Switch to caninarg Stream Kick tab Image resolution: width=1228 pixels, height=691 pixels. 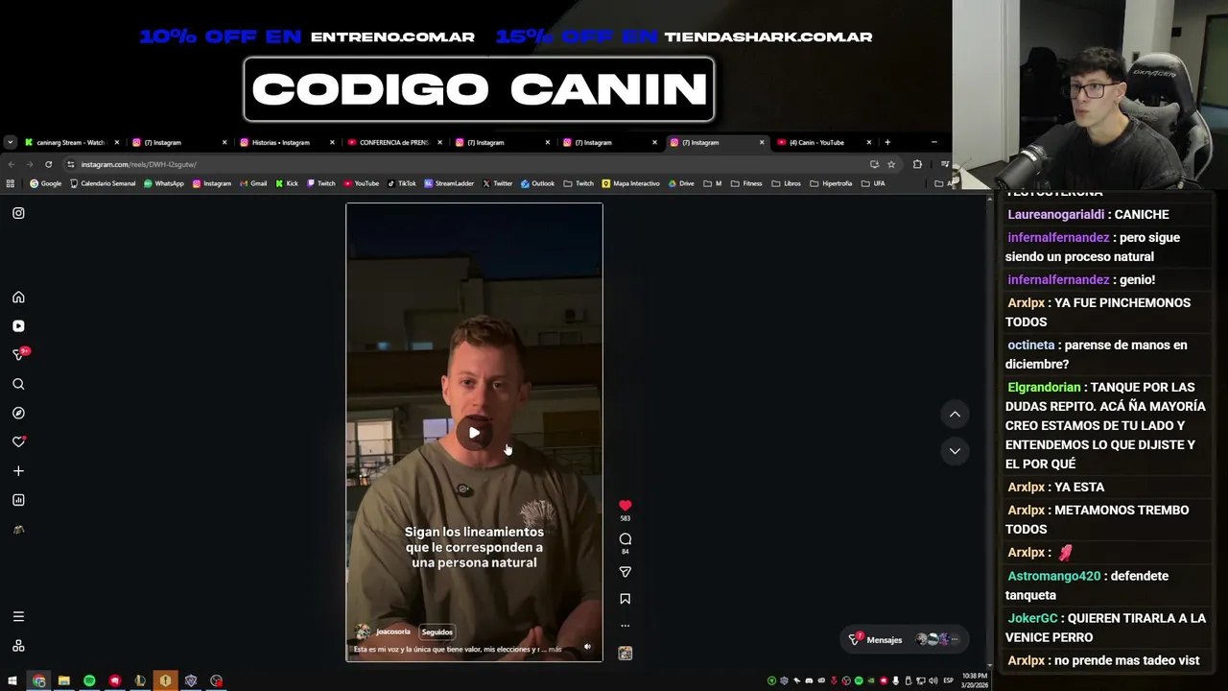click(71, 142)
